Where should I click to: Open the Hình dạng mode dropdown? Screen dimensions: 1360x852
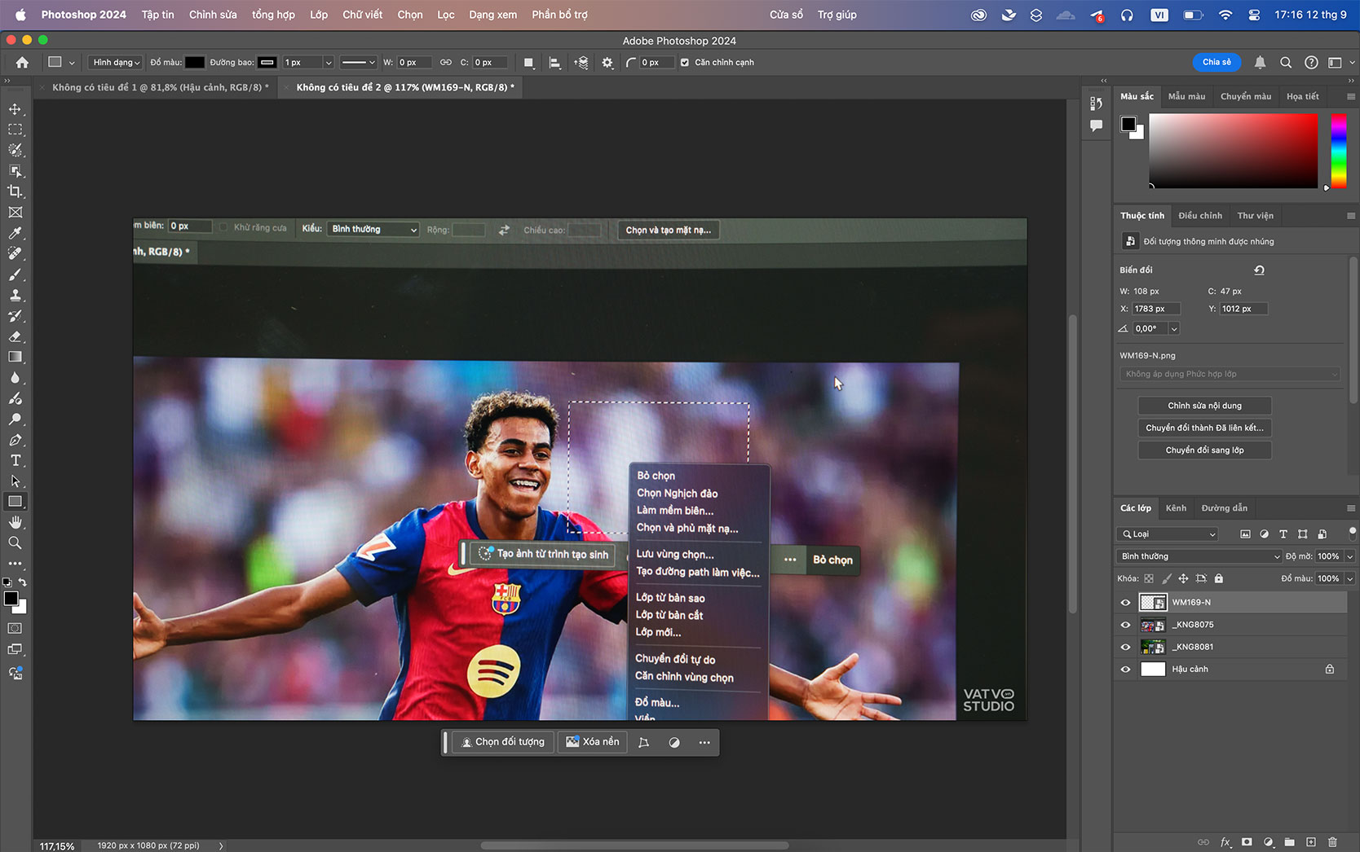(116, 63)
